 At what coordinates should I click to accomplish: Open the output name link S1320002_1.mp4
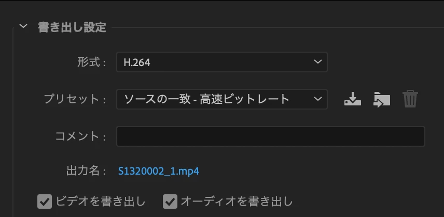(159, 171)
